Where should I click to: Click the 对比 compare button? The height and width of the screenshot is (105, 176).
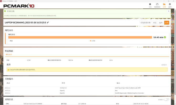click(155, 23)
